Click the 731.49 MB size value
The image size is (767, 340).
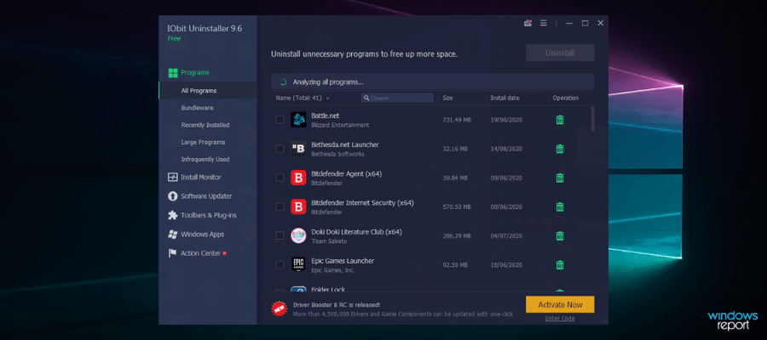point(457,120)
